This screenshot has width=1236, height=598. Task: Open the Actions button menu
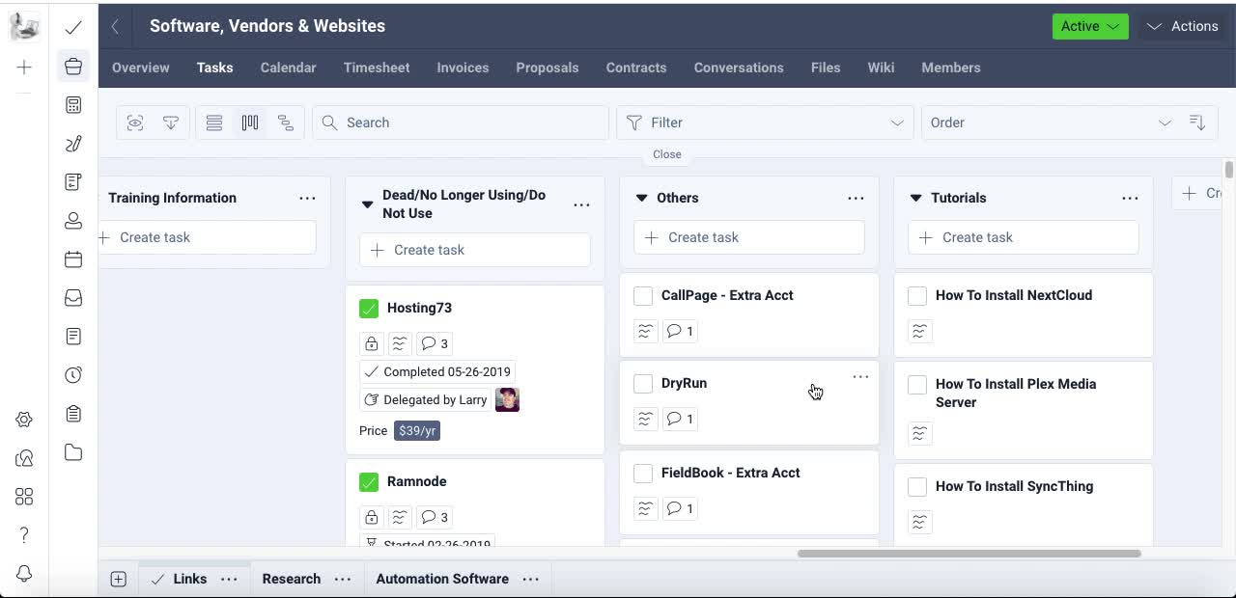pyautogui.click(x=1183, y=26)
